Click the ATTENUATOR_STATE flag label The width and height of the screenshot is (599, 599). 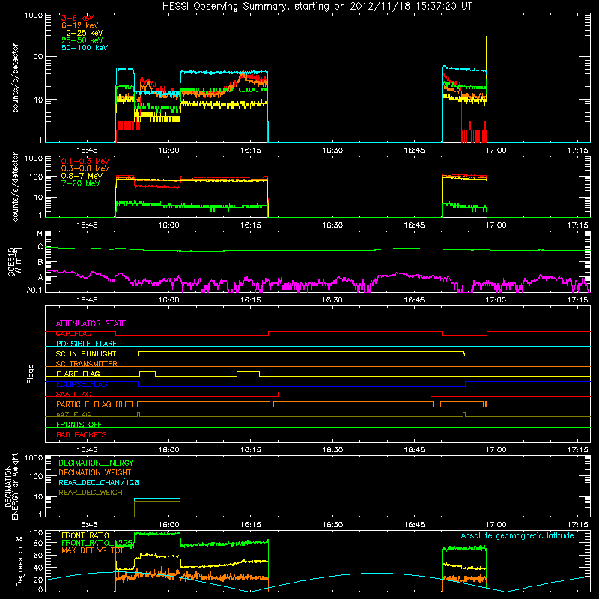click(x=91, y=323)
